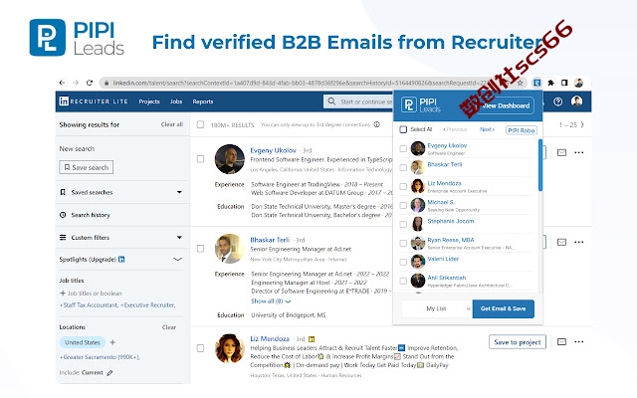Check Evgeny Ukolov in PIPI list
Screen dimensions: 637x398
(403, 148)
